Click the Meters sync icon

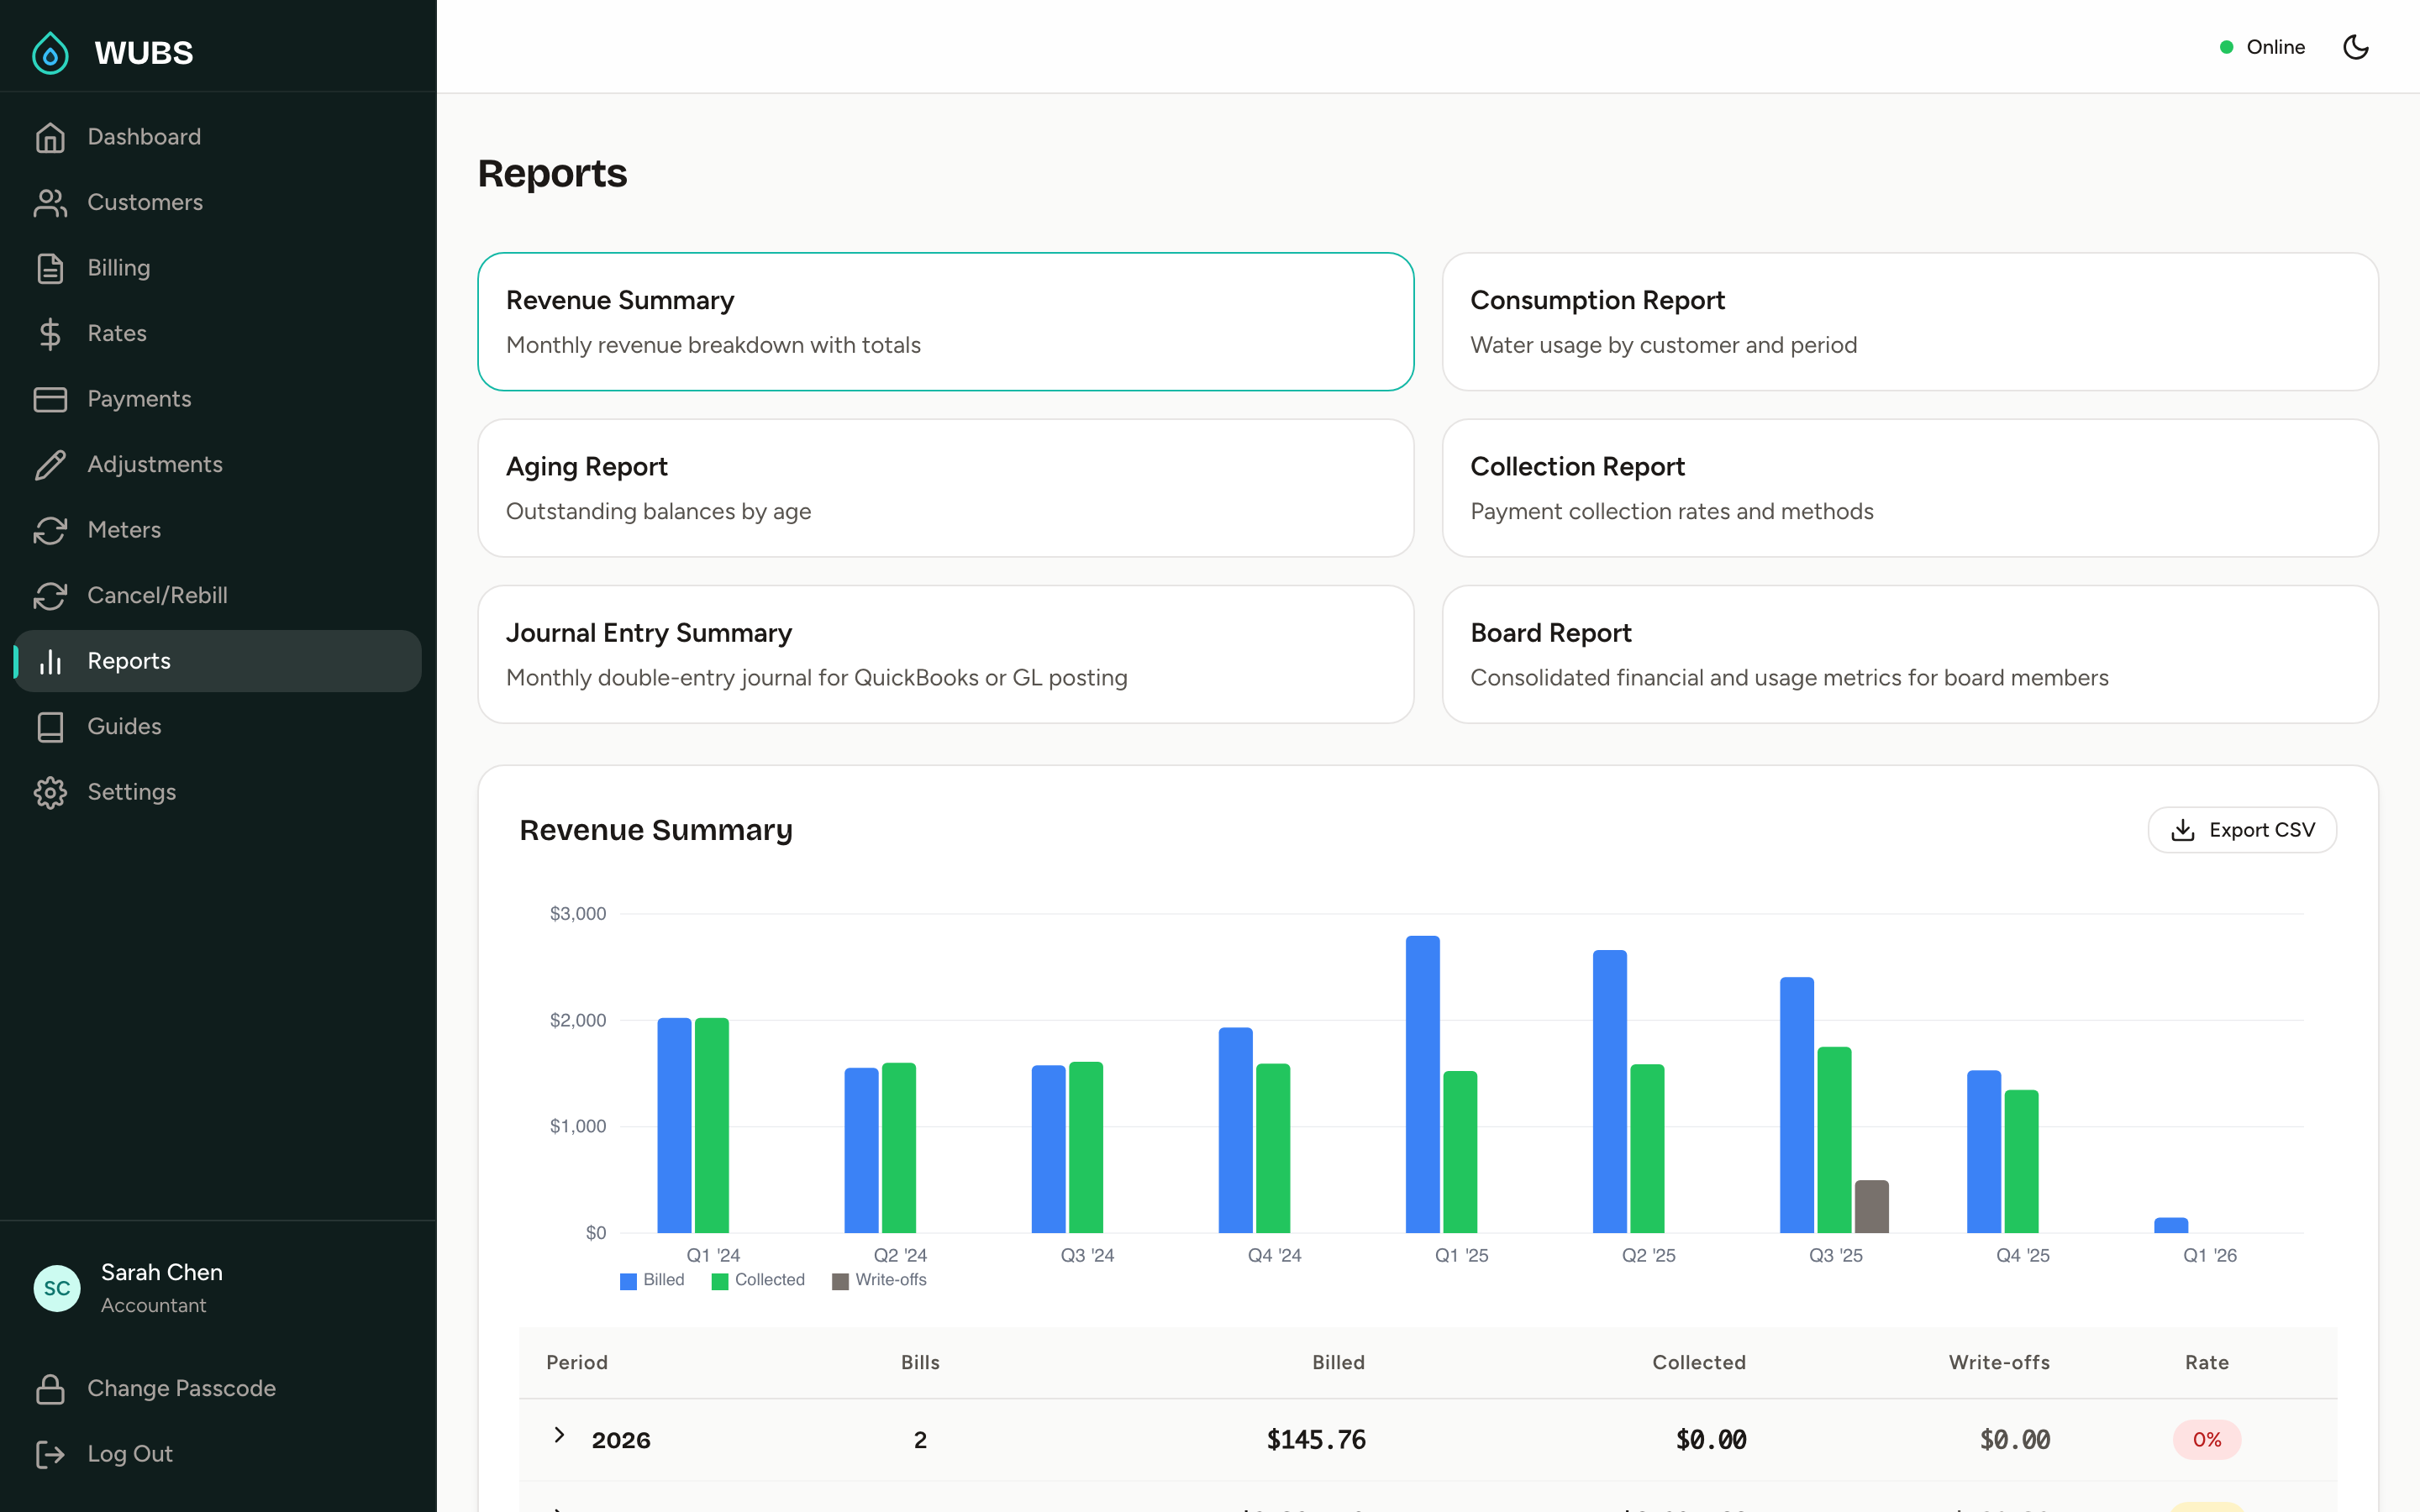tap(51, 529)
